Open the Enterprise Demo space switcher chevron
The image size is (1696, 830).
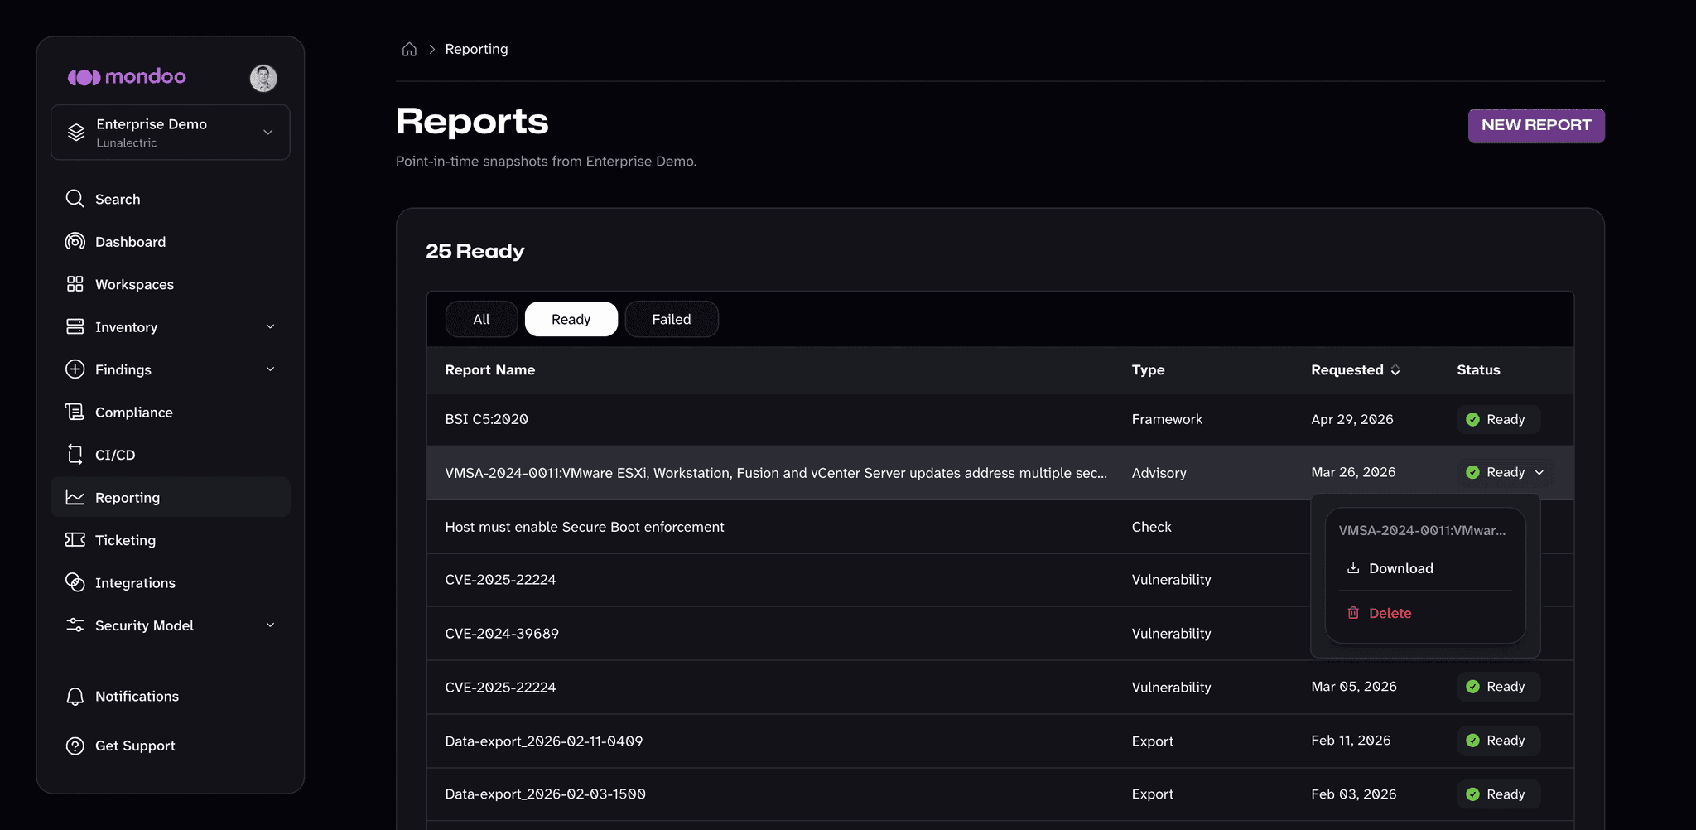[x=268, y=133]
